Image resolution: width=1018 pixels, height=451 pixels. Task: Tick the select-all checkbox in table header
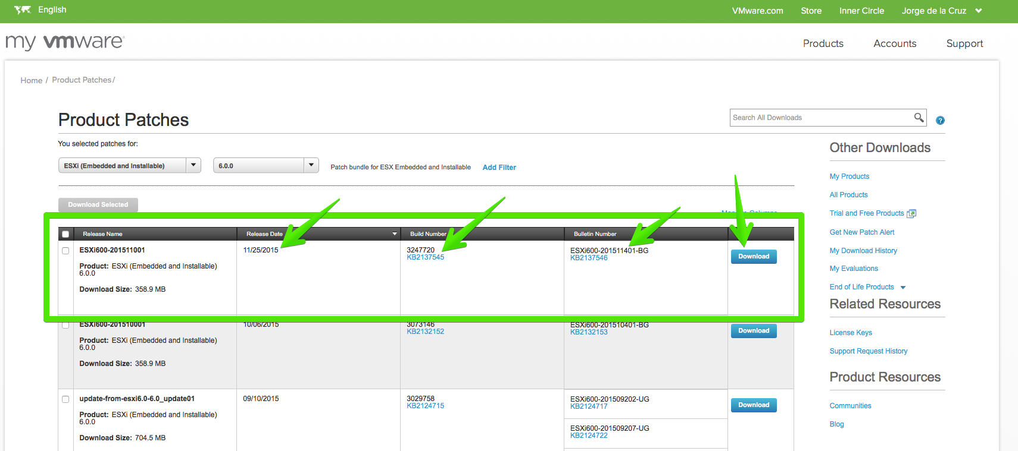click(65, 234)
